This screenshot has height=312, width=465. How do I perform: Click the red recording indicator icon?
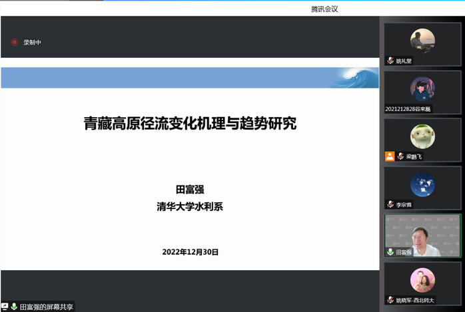click(x=14, y=43)
